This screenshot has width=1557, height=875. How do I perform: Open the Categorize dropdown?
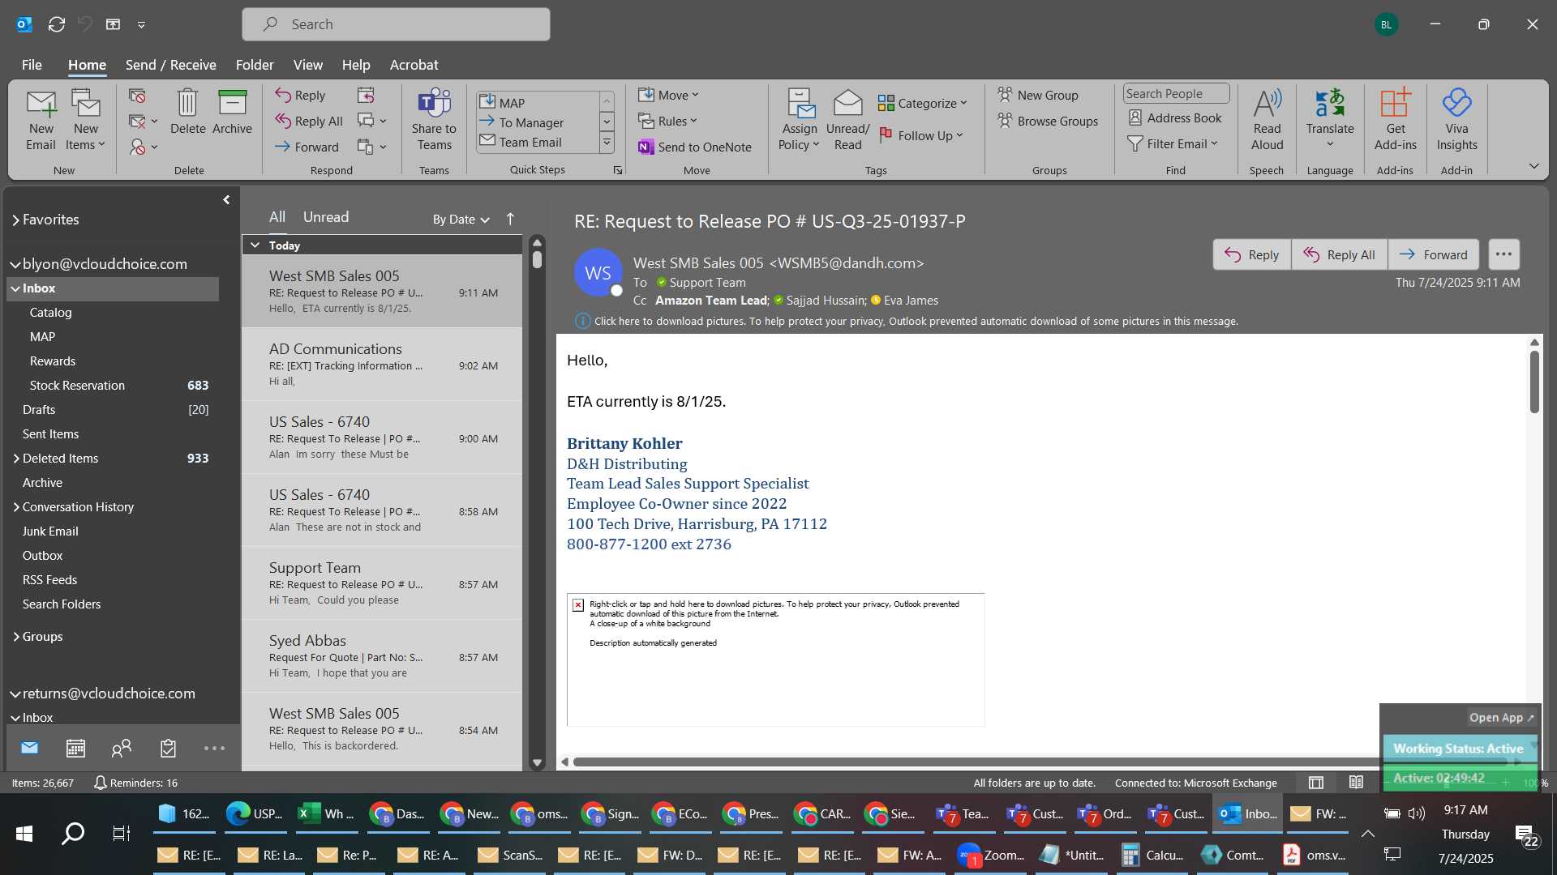(x=923, y=103)
